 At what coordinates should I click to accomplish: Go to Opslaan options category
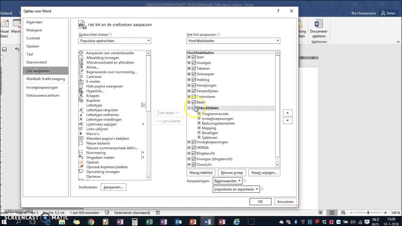point(33,46)
